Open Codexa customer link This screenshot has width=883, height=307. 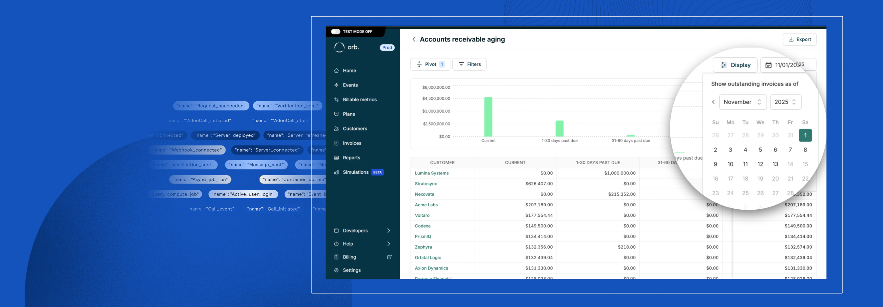[423, 226]
